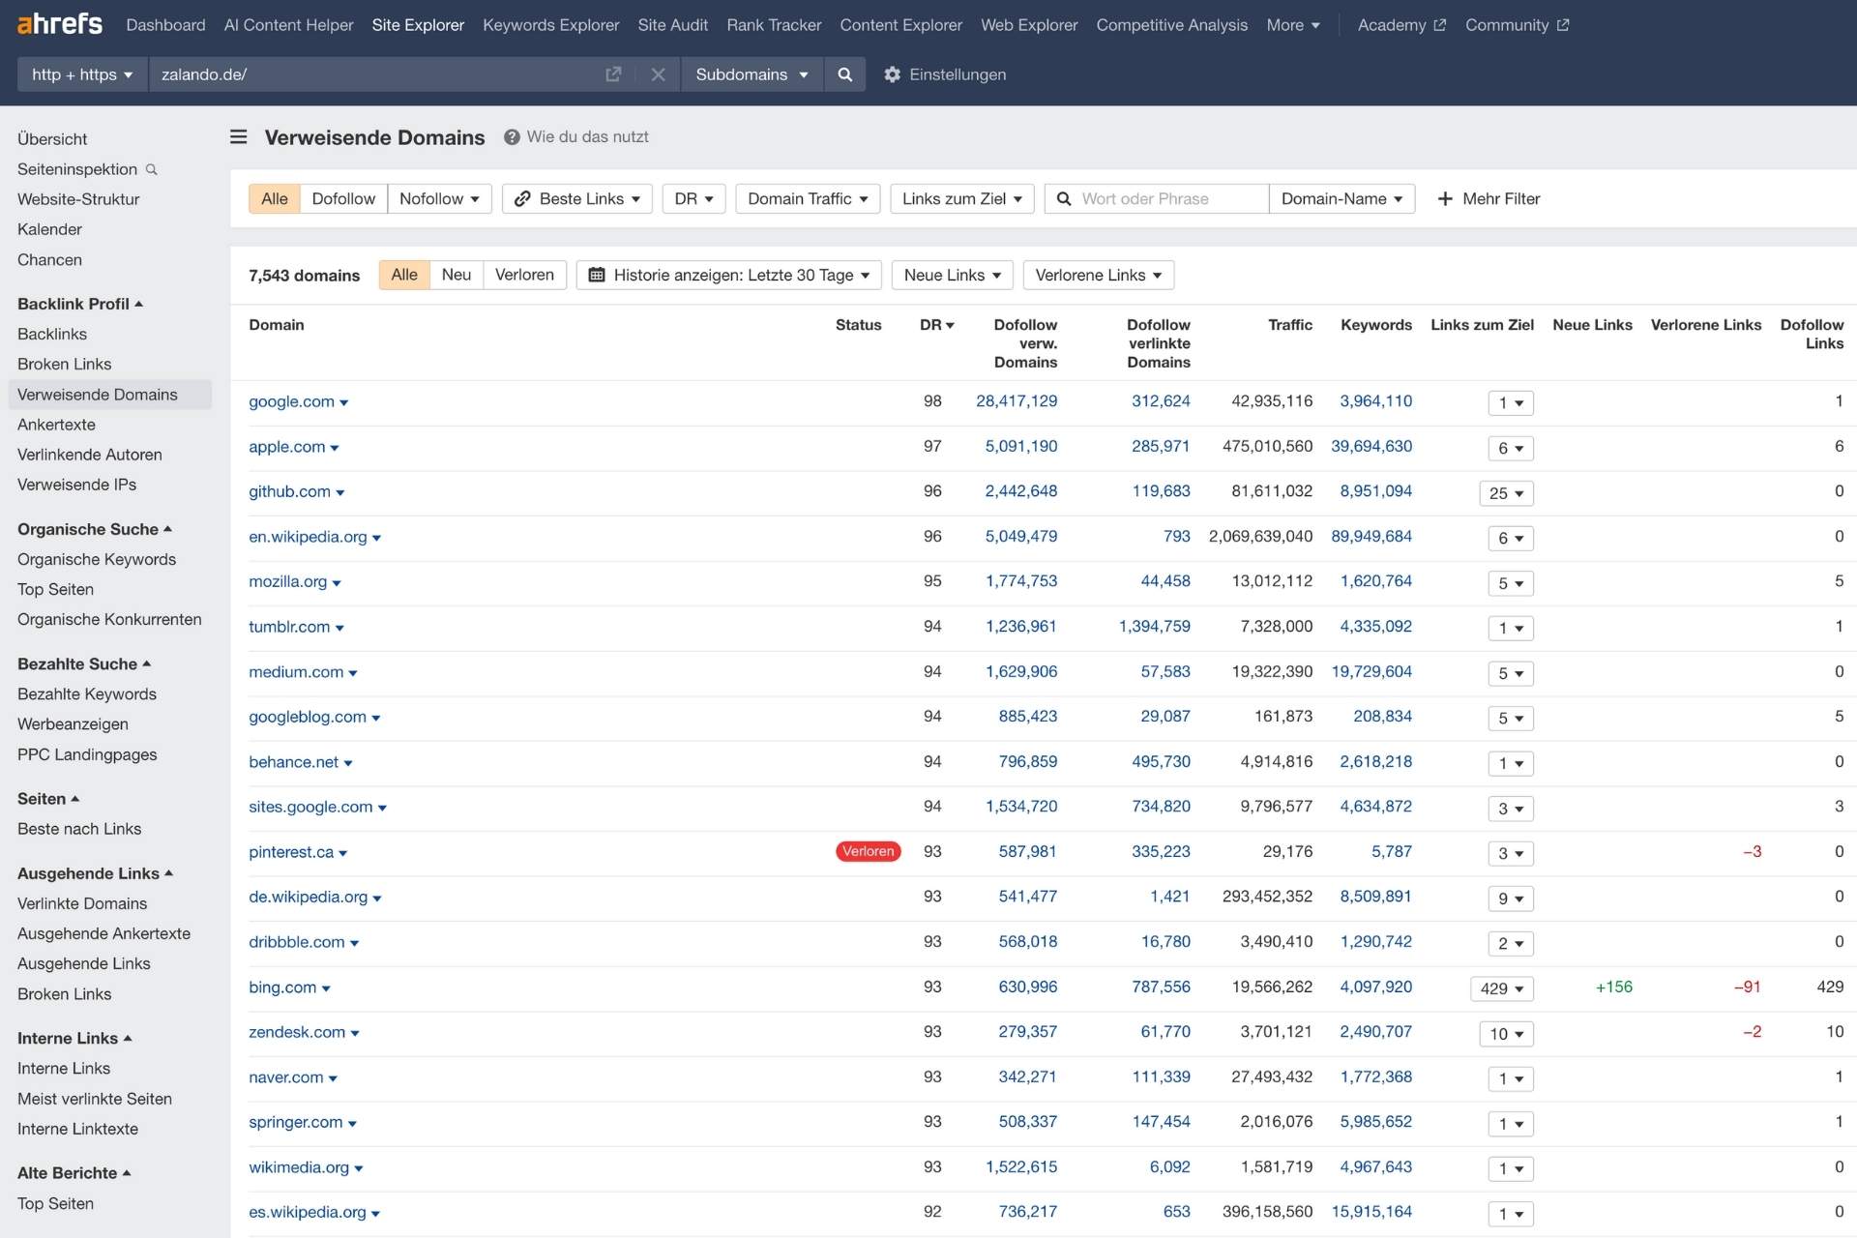Click Seiteninspektion search icon
The height and width of the screenshot is (1238, 1857).
151,169
